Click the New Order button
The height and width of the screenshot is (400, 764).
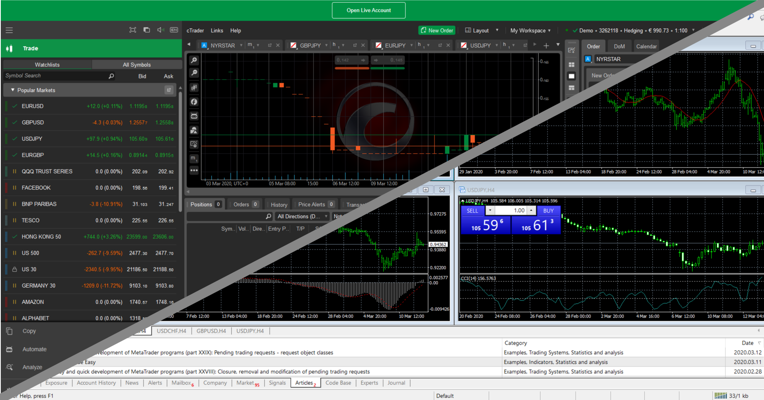[x=437, y=30]
